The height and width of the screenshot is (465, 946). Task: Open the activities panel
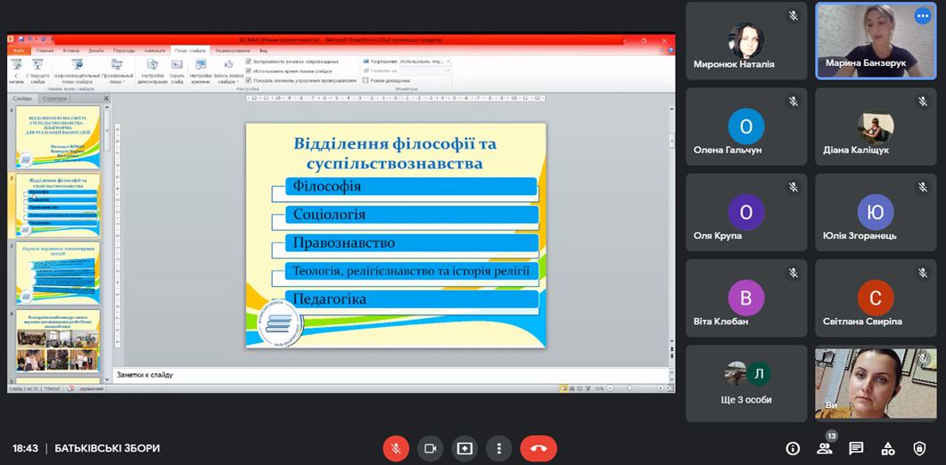888,448
